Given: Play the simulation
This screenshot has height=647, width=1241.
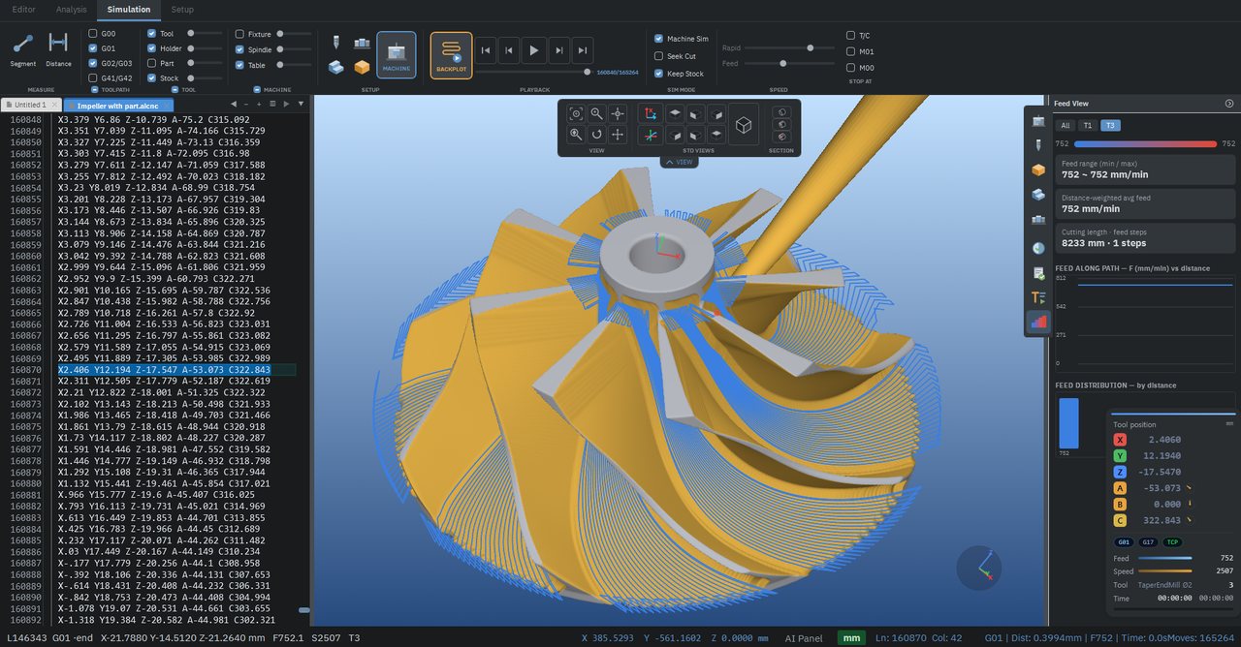Looking at the screenshot, I should (533, 51).
